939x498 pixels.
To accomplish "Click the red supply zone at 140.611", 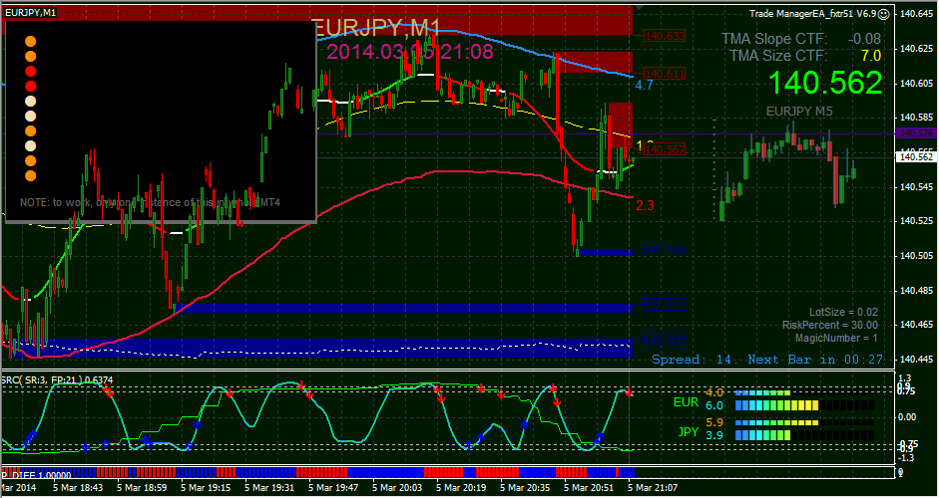I will [593, 63].
